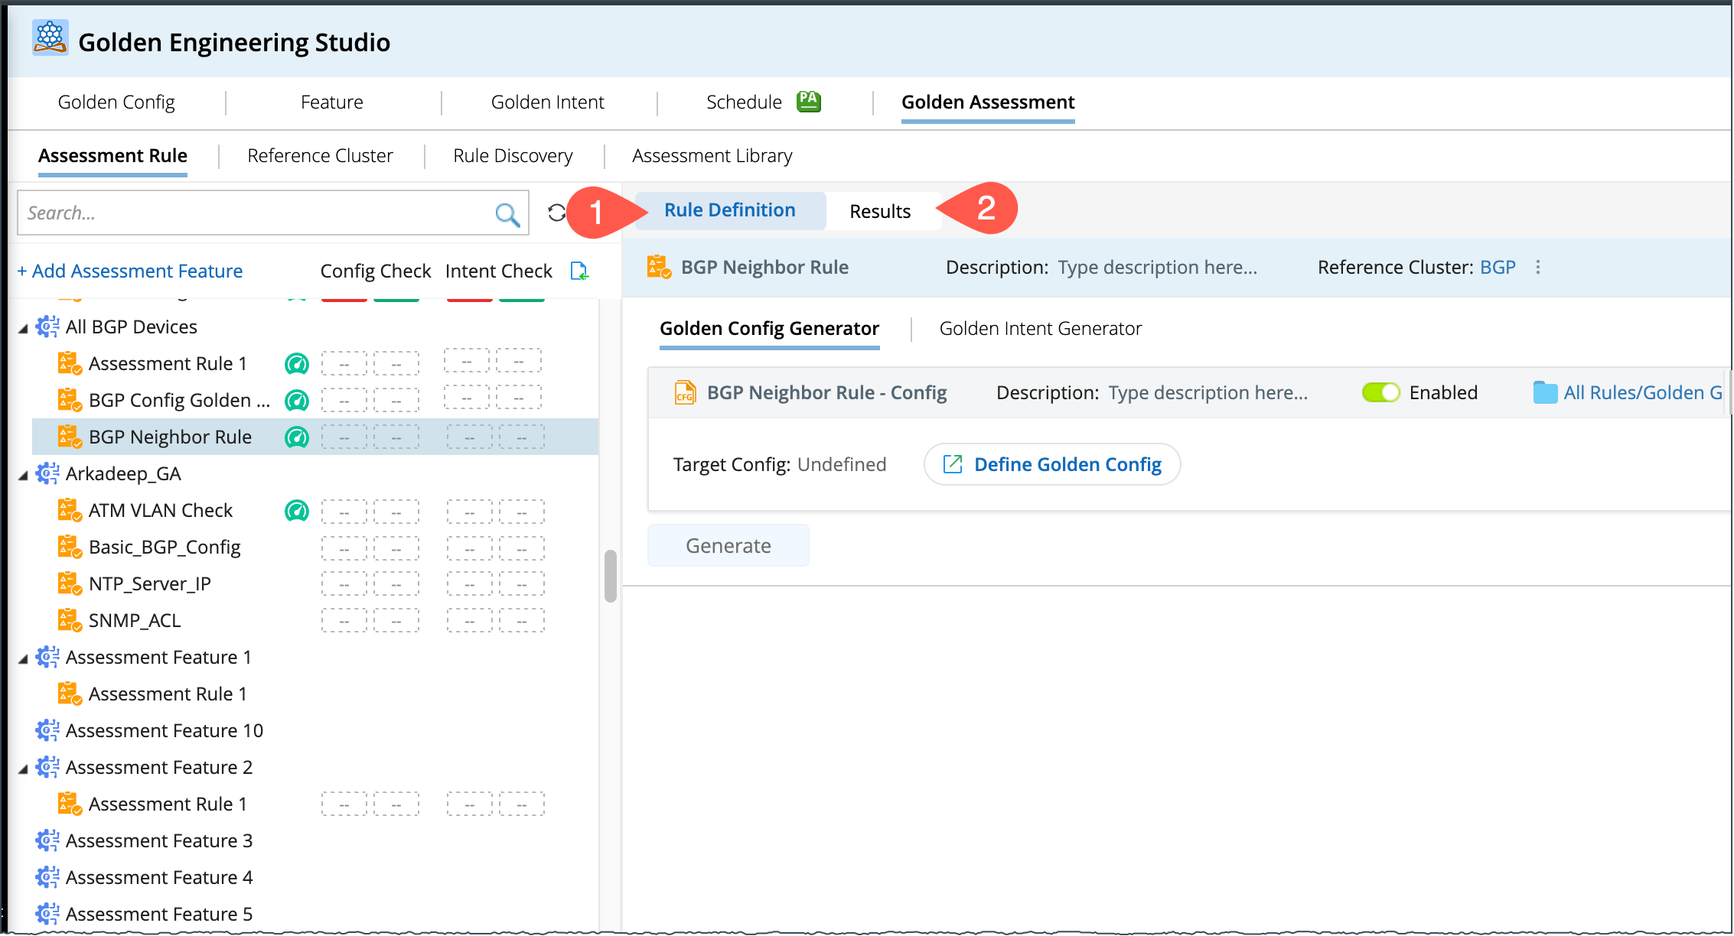Click the search magnifier icon
Image resolution: width=1734 pixels, height=936 pixels.
[507, 214]
